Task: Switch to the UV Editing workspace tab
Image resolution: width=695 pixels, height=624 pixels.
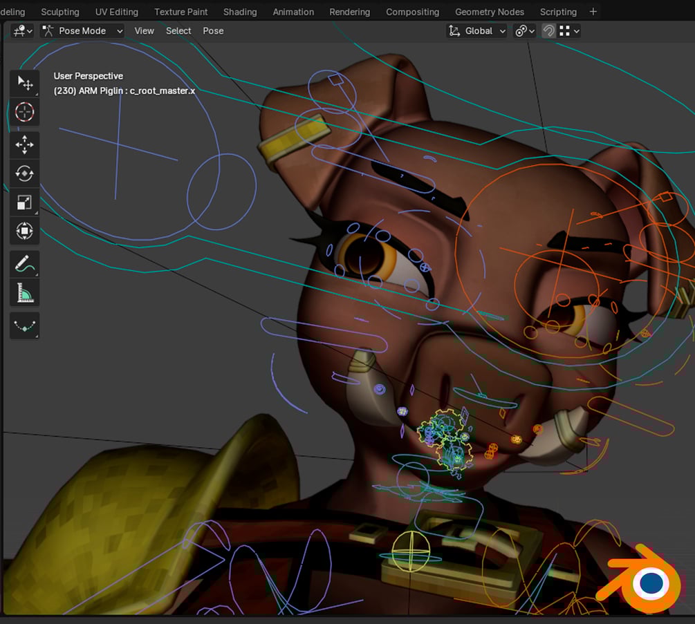Action: tap(117, 12)
